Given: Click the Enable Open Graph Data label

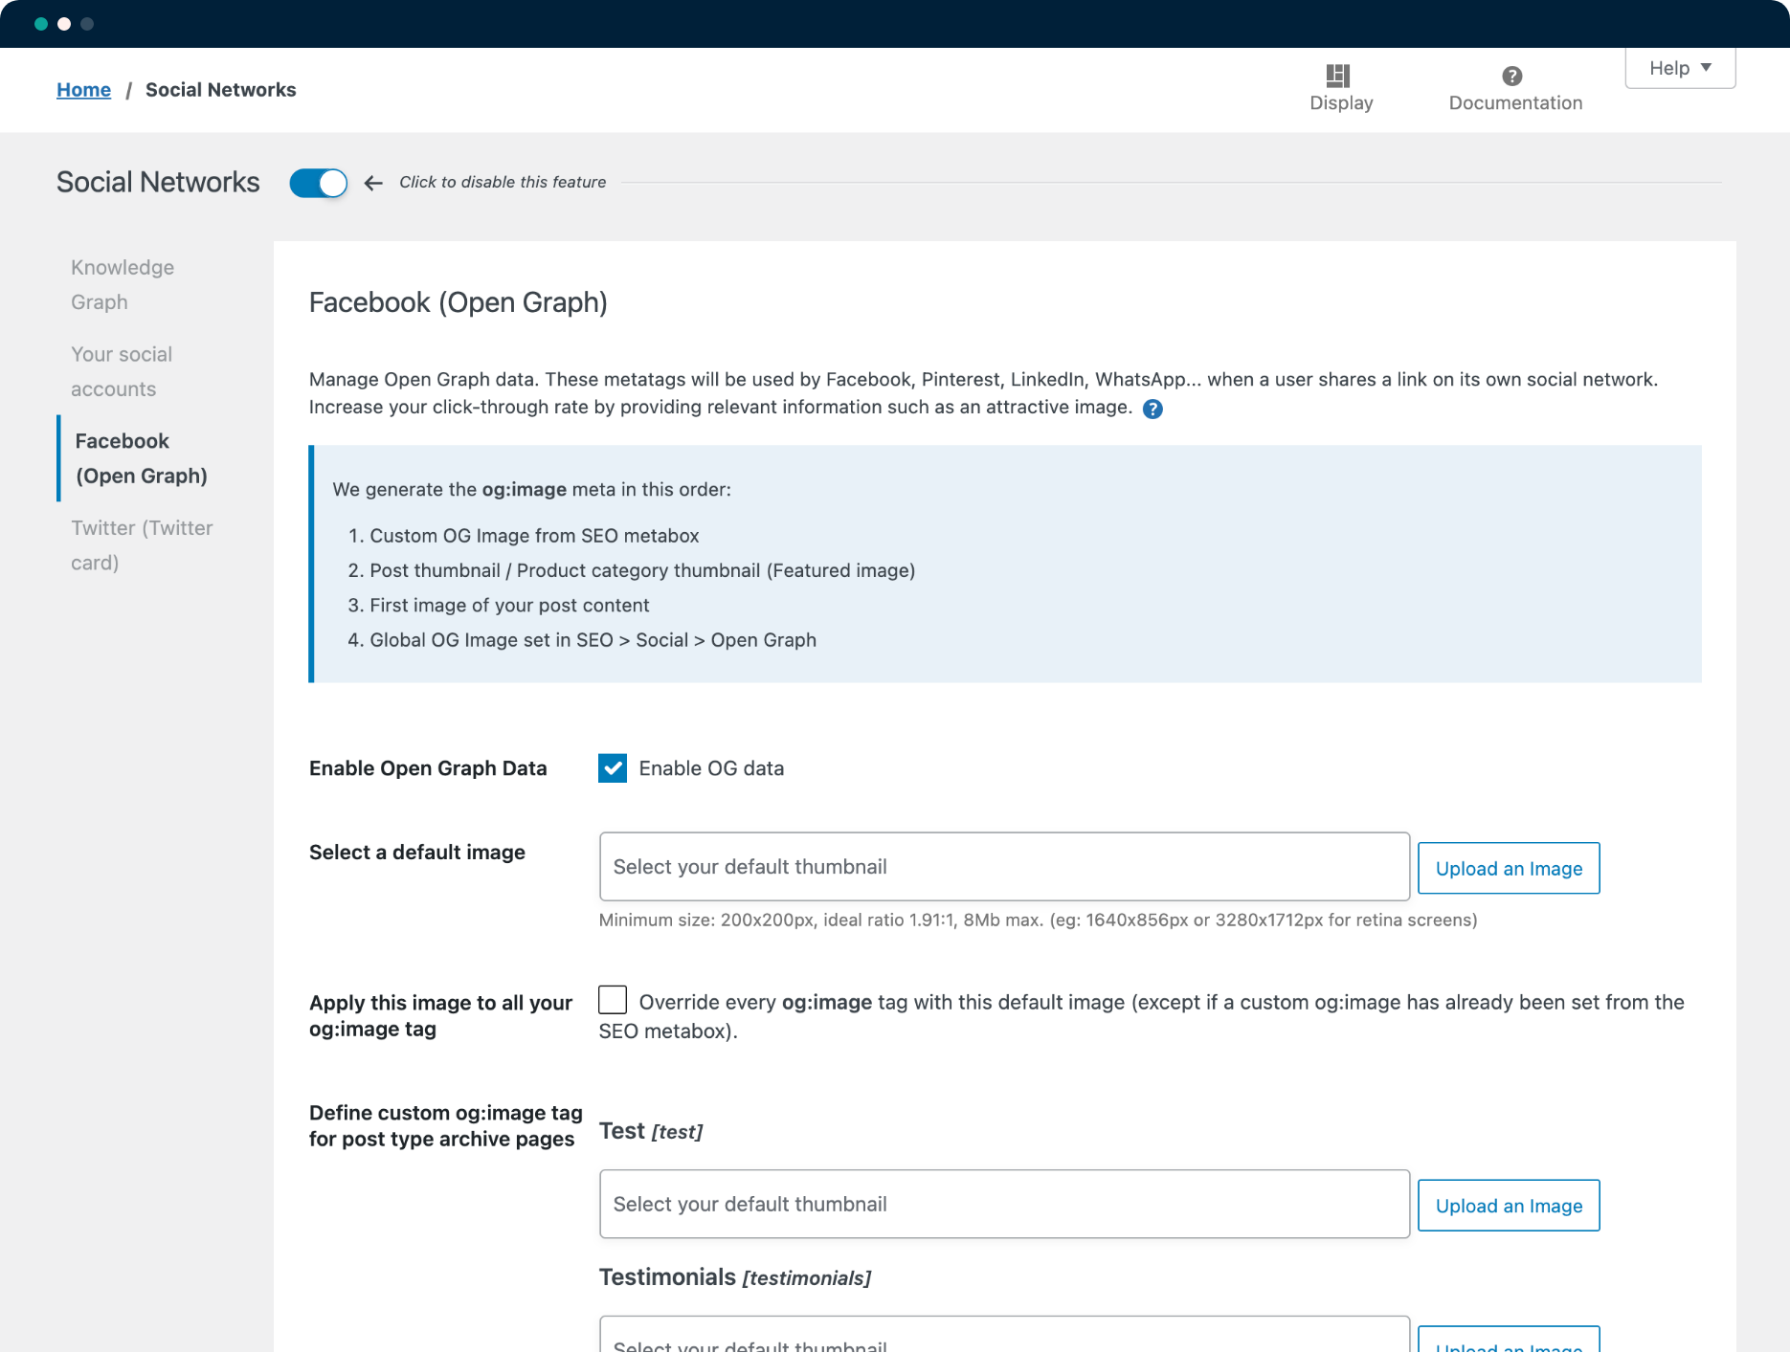Looking at the screenshot, I should click(428, 768).
